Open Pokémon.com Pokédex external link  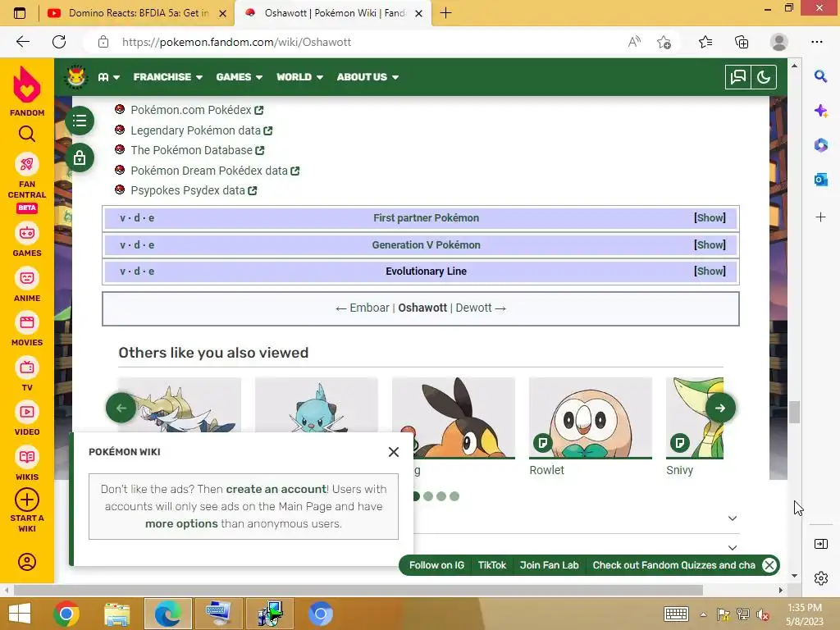pyautogui.click(x=197, y=110)
